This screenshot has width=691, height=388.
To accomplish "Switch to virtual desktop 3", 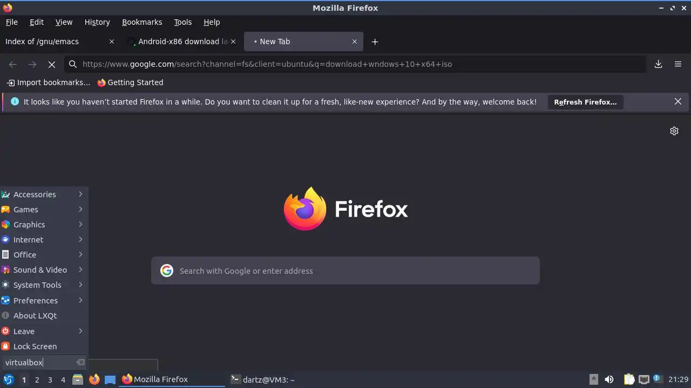I will [x=50, y=379].
